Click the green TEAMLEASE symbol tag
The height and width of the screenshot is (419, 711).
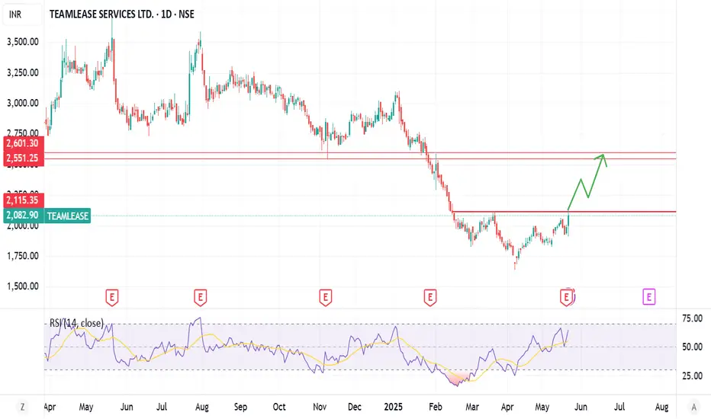pos(68,216)
